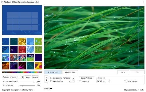Enable the Slideshow checkbox
Image resolution: width=146 pixels, height=92 pixels.
point(80,81)
